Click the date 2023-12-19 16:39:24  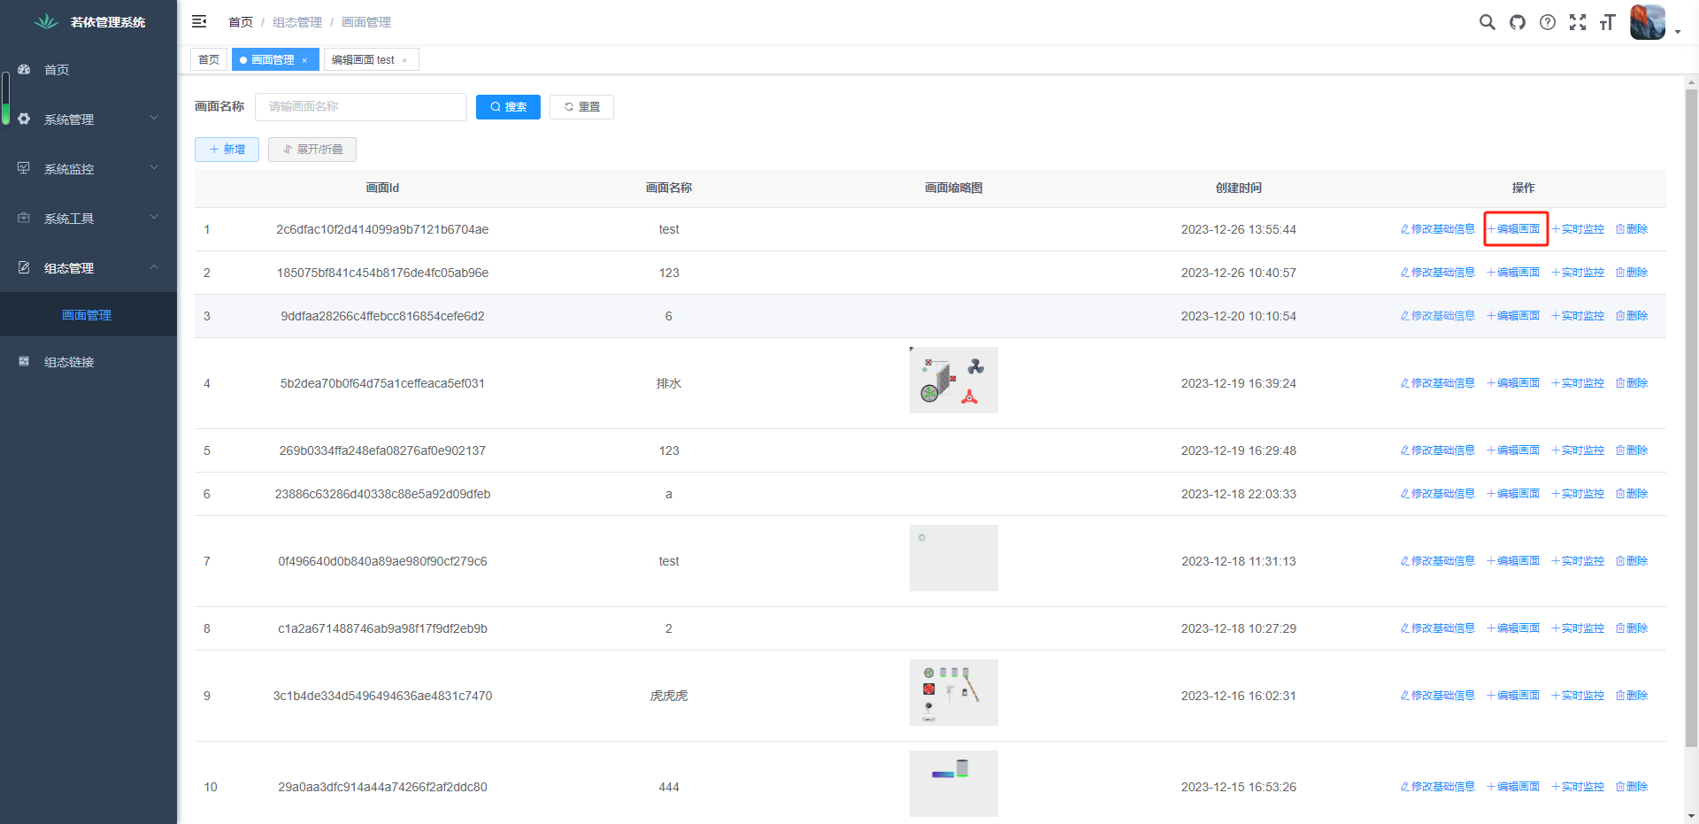[1239, 383]
